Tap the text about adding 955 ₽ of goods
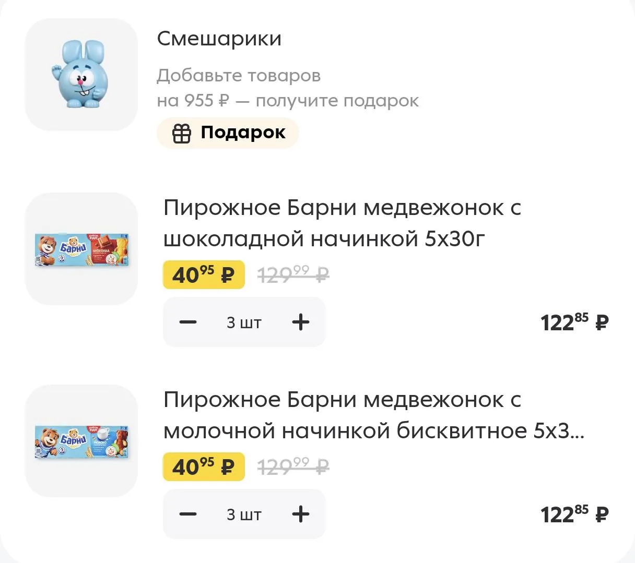The height and width of the screenshot is (563, 635). tap(288, 88)
